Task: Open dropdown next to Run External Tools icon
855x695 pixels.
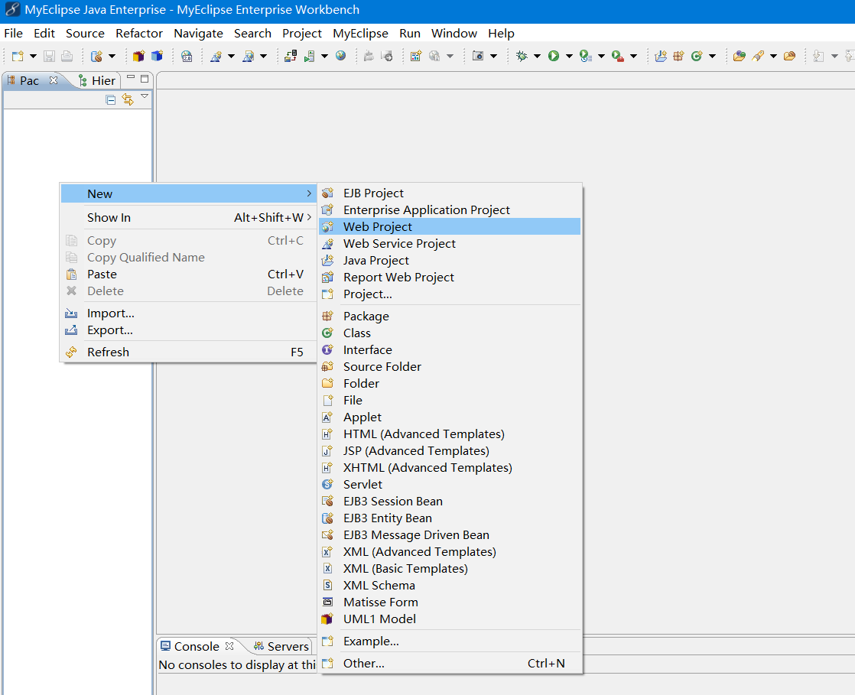Action: [634, 56]
